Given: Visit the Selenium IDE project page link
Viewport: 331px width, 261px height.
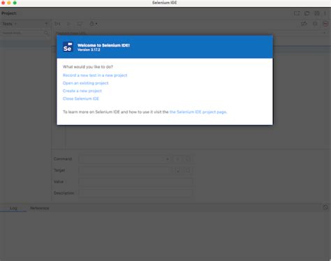Looking at the screenshot, I should (x=198, y=112).
